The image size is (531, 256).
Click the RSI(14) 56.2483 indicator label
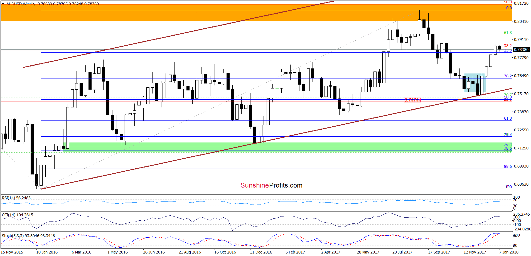pos(16,198)
